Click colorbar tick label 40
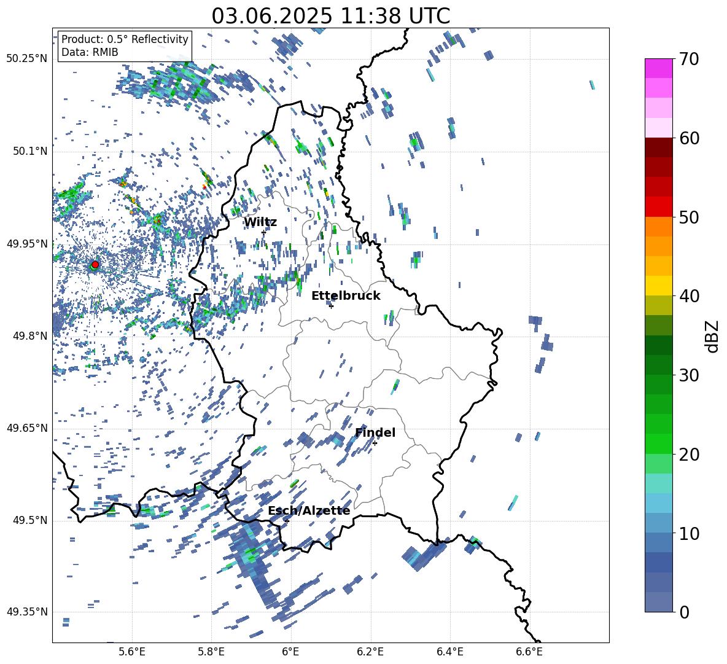The width and height of the screenshot is (727, 664). click(x=689, y=296)
